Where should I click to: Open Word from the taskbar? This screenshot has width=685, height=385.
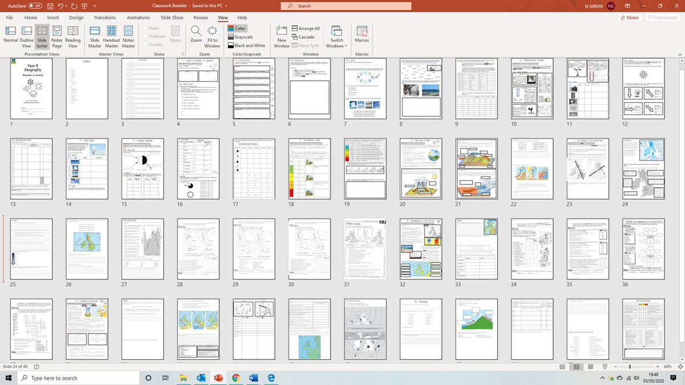click(253, 378)
